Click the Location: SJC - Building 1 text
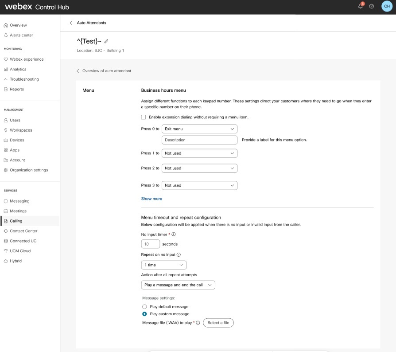 pos(100,51)
